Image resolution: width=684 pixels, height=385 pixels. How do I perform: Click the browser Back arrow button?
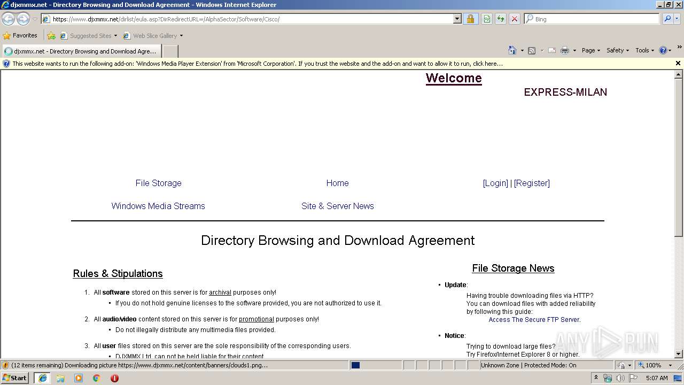(9, 19)
